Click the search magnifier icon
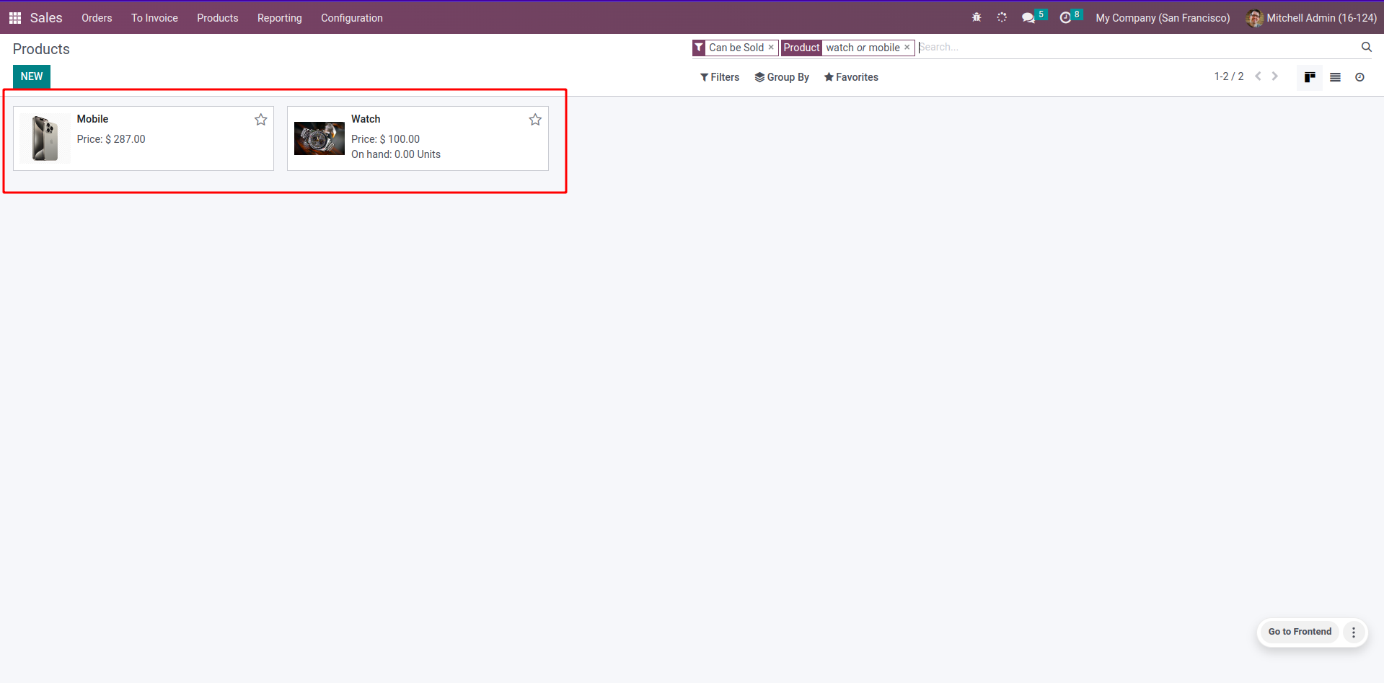Image resolution: width=1384 pixels, height=683 pixels. pos(1366,47)
